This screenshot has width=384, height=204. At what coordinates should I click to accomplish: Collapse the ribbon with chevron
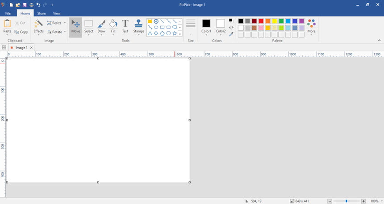(379, 41)
